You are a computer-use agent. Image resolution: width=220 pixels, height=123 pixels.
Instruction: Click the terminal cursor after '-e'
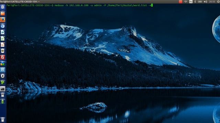coord(152,5)
